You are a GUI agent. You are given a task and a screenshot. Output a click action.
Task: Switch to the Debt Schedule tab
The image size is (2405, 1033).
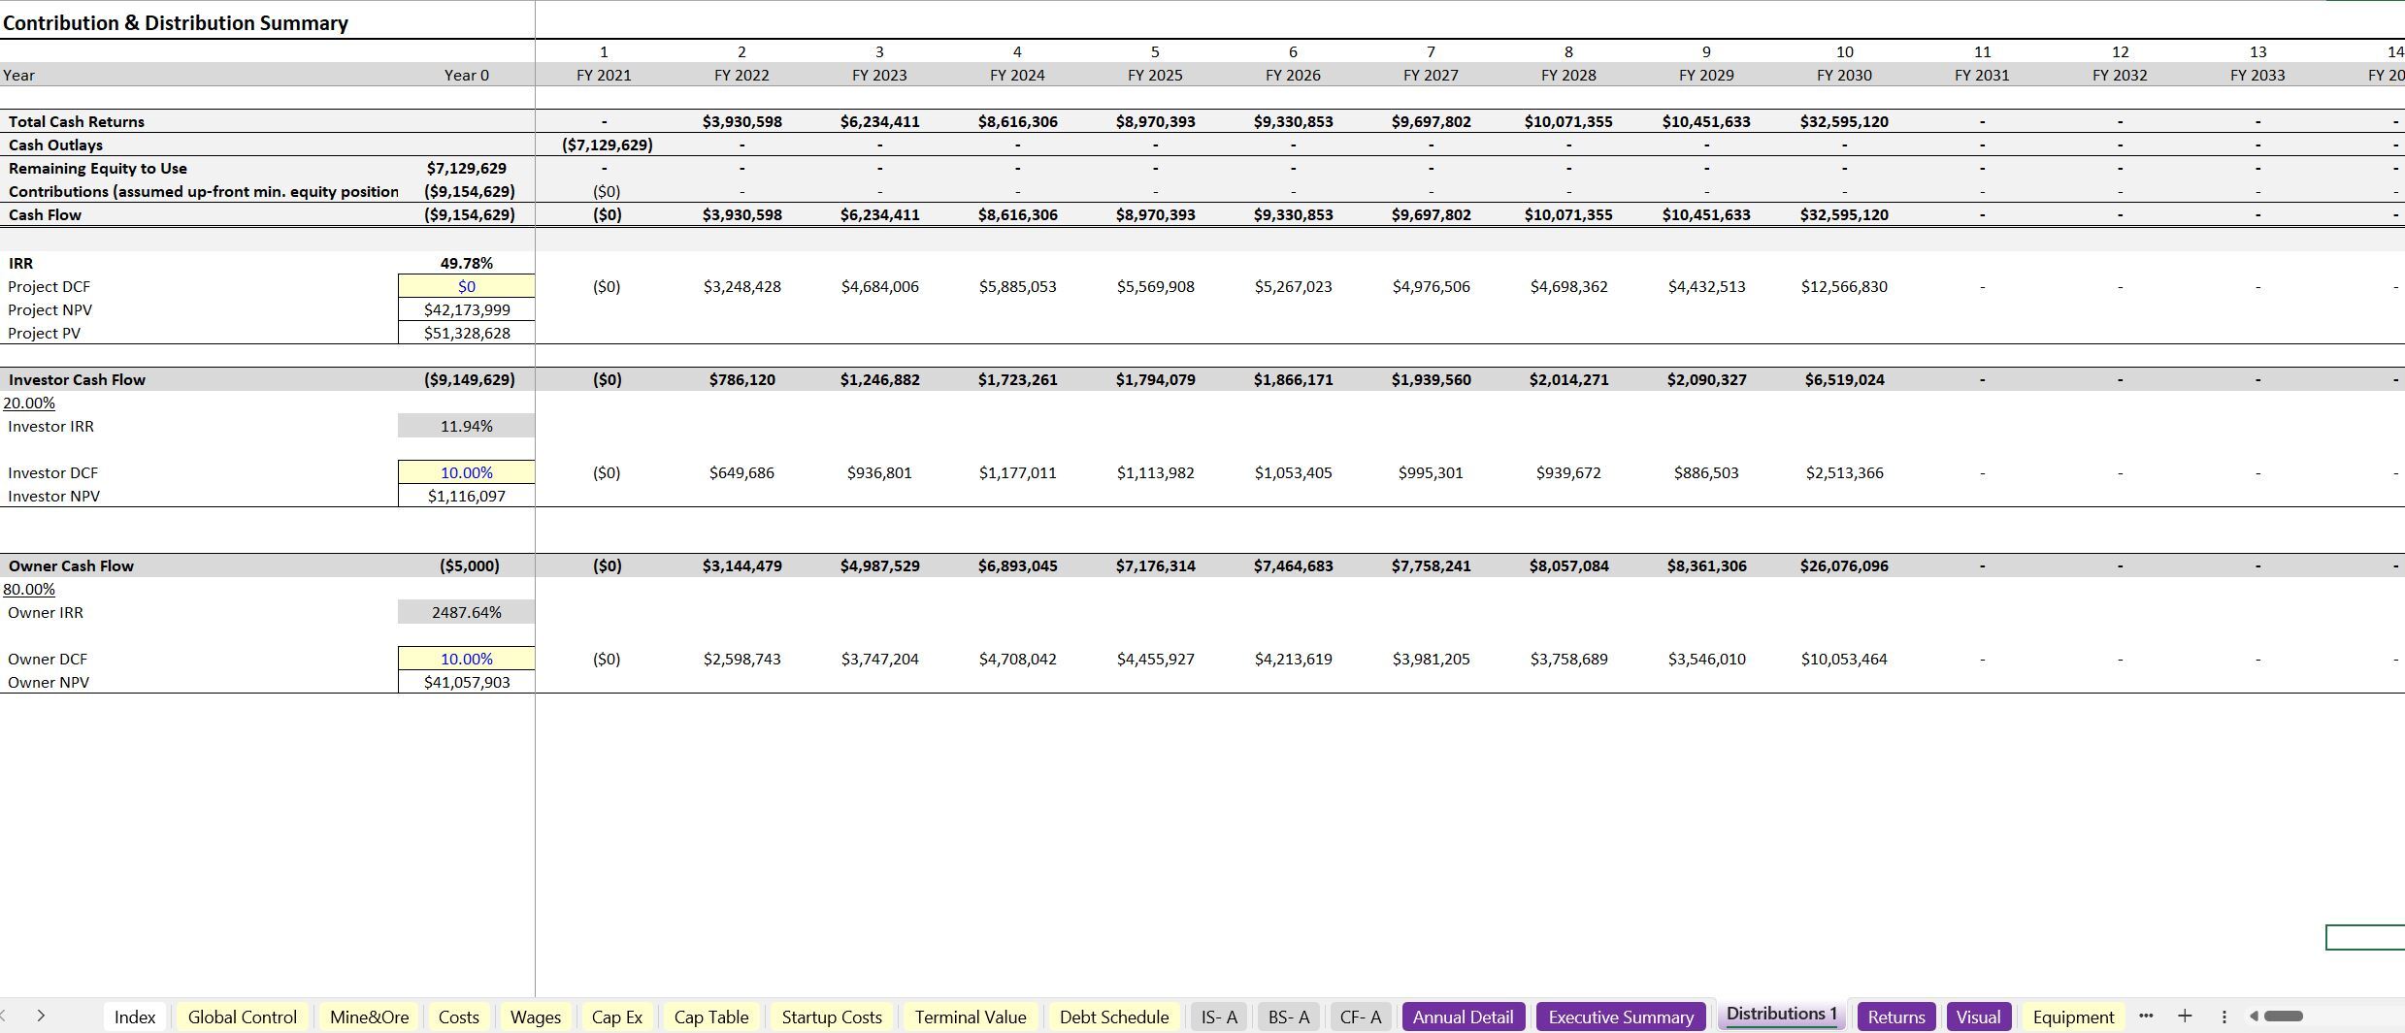tap(1114, 1017)
